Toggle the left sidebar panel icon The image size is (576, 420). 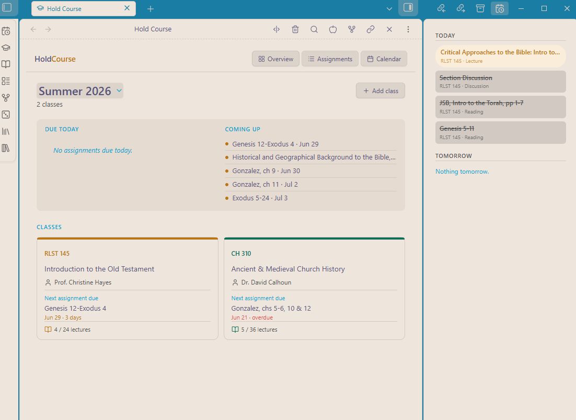7,7
